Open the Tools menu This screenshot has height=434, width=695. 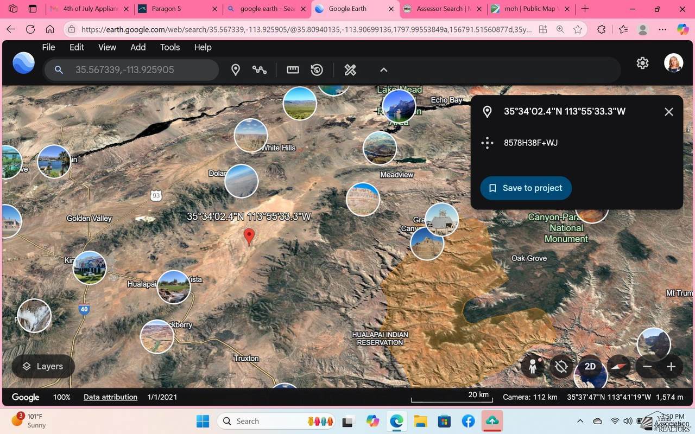(x=170, y=47)
